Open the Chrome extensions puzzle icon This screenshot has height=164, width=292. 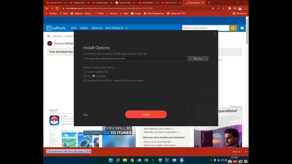[229, 8]
